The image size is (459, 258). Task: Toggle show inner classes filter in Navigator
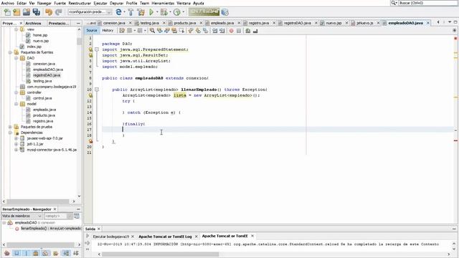point(46,253)
